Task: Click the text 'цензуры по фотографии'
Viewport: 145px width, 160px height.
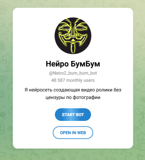Action: point(73,97)
